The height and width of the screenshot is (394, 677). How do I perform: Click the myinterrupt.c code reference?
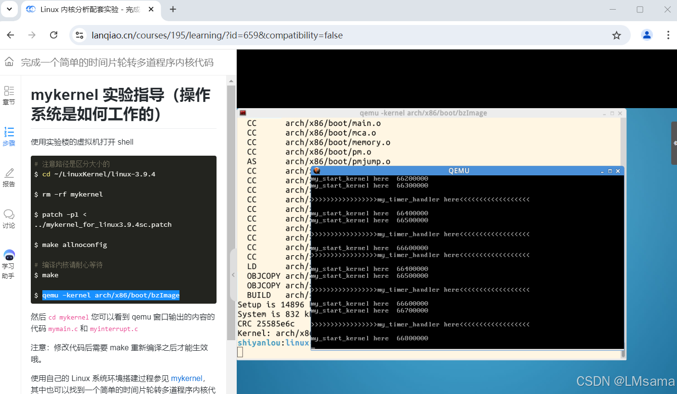(114, 329)
